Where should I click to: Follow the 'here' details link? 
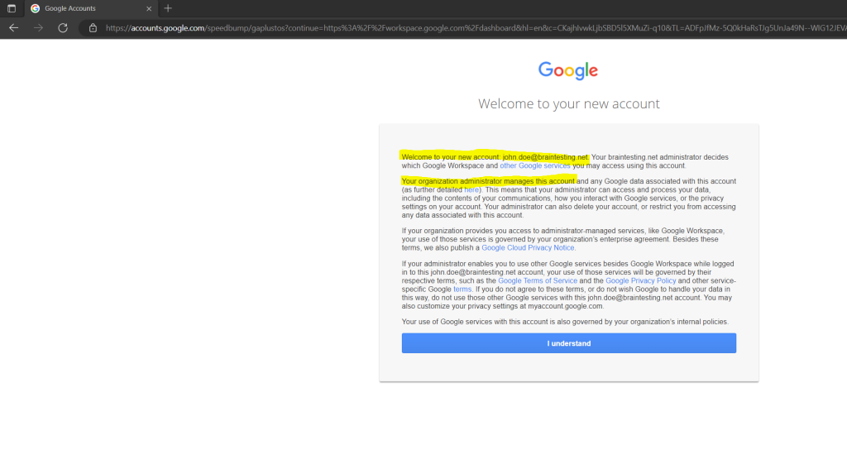tap(471, 189)
